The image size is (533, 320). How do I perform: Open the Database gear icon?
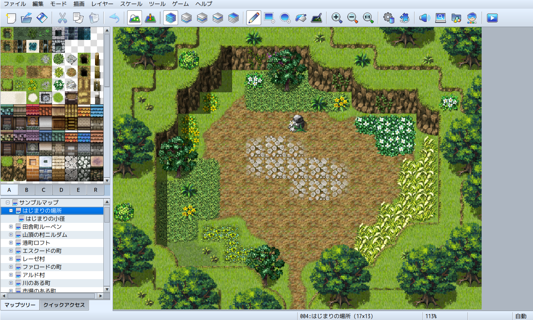[389, 18]
